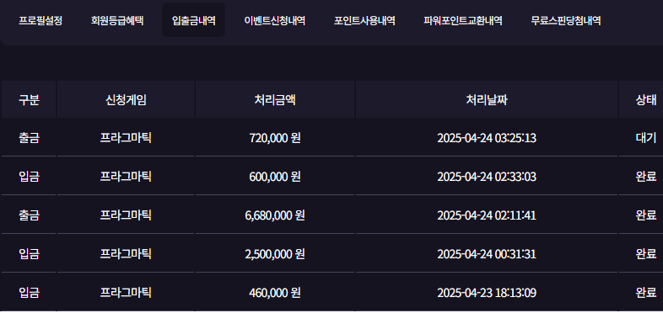663x313 pixels.
Task: Click 입금 in the 460,000 원 row
Action: coord(30,293)
